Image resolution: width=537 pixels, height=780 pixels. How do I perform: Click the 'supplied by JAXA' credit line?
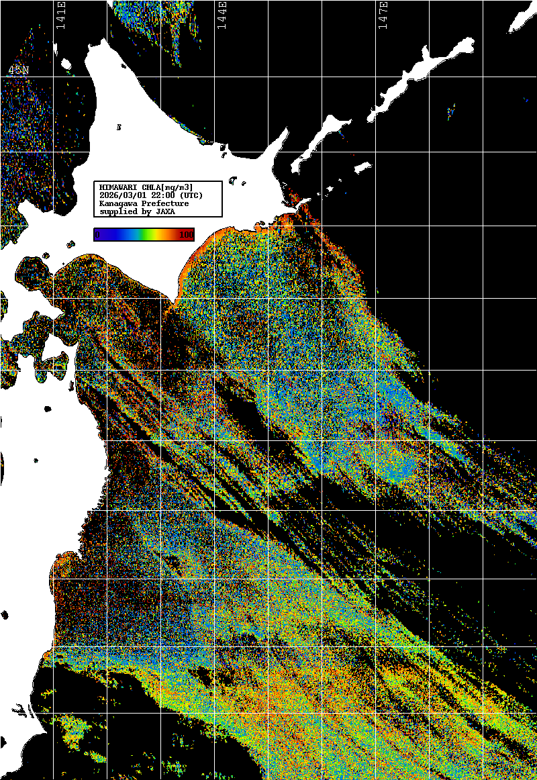click(137, 211)
